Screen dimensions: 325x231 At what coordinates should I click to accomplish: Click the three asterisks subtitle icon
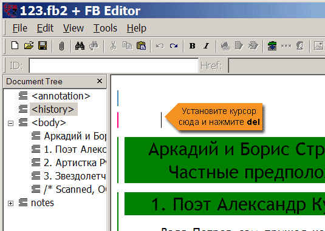coord(286,46)
